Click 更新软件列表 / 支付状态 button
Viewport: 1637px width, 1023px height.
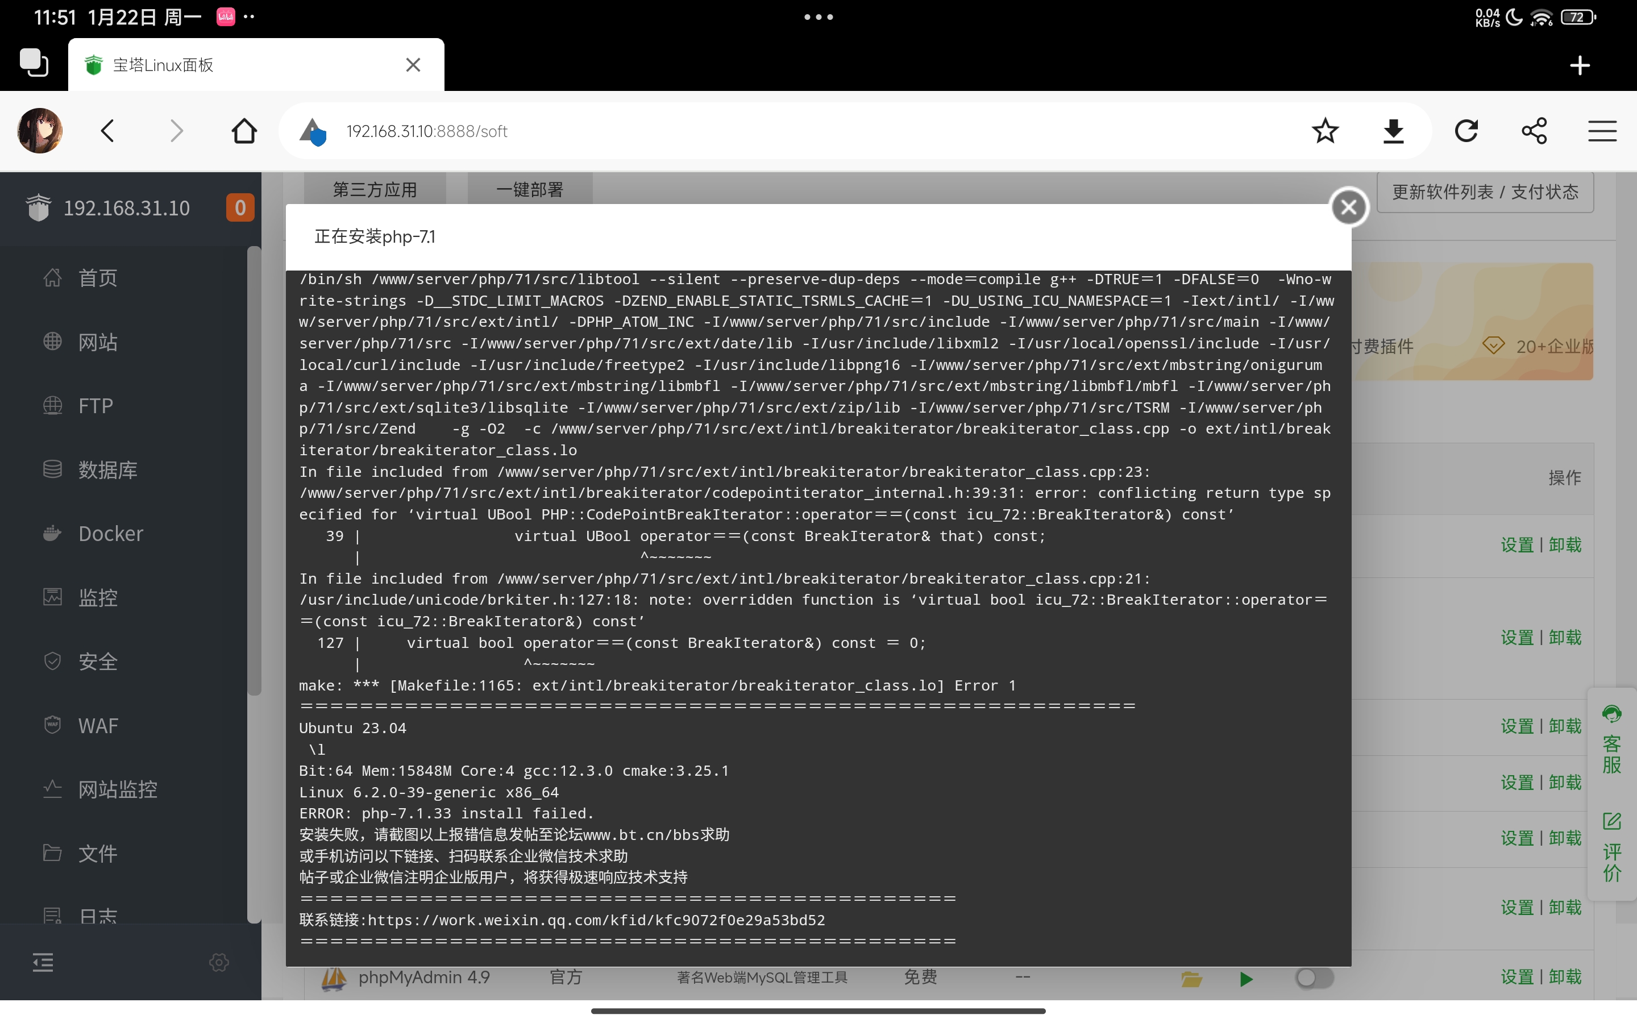pyautogui.click(x=1485, y=192)
